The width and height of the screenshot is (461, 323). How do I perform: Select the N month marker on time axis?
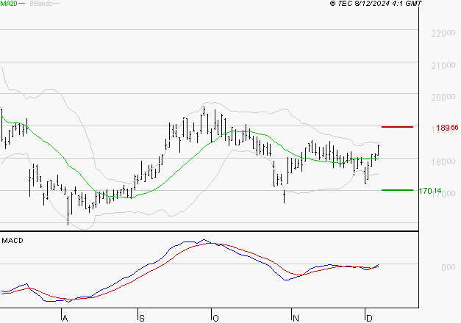[x=294, y=318]
